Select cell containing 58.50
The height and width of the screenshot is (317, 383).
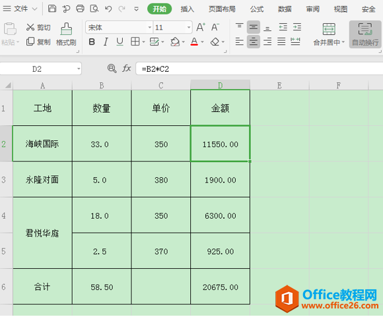(102, 287)
